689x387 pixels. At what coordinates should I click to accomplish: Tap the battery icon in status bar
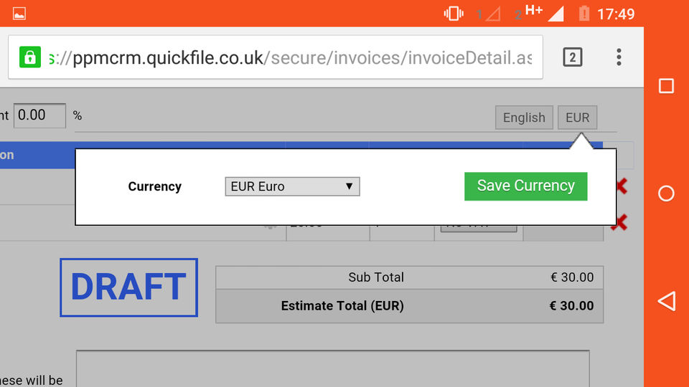(583, 14)
